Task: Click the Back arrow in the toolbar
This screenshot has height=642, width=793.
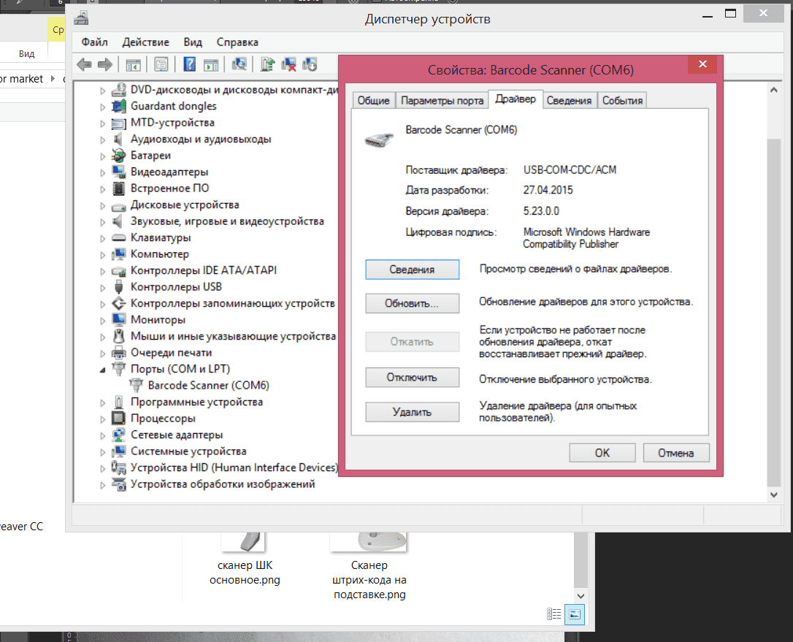Action: [x=84, y=64]
